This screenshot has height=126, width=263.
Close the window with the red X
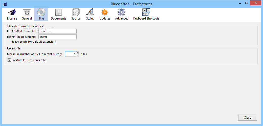pos(256,3)
